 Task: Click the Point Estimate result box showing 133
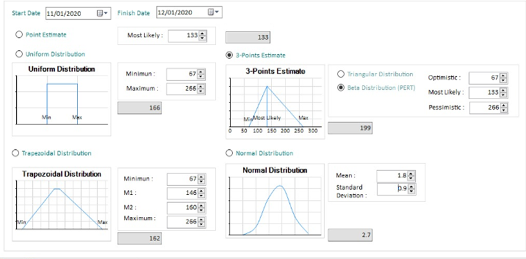pos(248,38)
